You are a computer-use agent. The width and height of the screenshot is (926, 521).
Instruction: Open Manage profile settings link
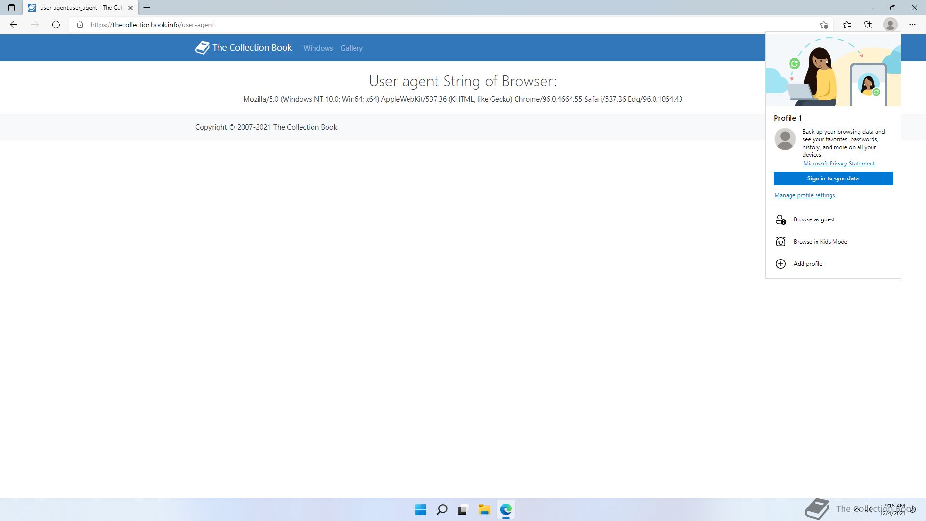point(804,195)
